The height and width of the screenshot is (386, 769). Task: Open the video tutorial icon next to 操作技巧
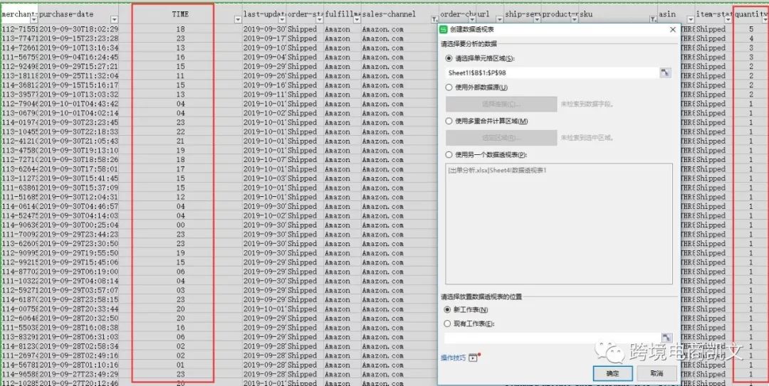click(473, 357)
